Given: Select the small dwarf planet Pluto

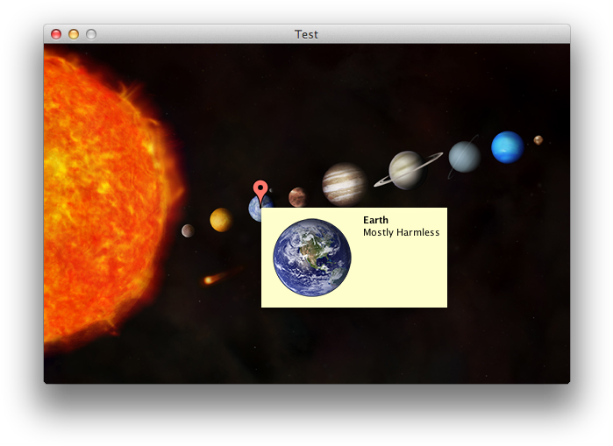Looking at the screenshot, I should pyautogui.click(x=538, y=140).
